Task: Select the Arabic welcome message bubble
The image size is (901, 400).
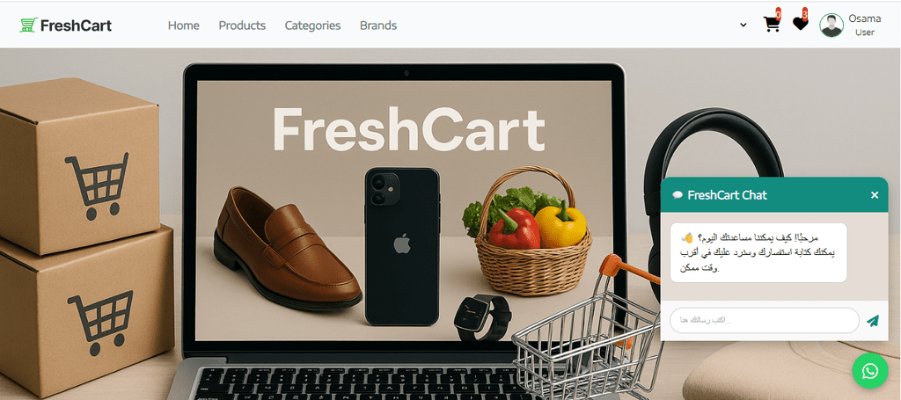Action: point(758,252)
